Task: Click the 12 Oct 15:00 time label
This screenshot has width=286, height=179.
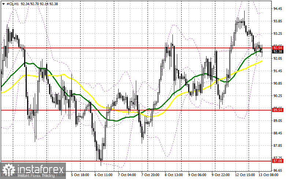Action: 245,175
